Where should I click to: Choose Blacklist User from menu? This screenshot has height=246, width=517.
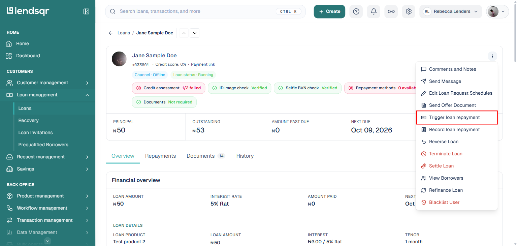[457, 202]
